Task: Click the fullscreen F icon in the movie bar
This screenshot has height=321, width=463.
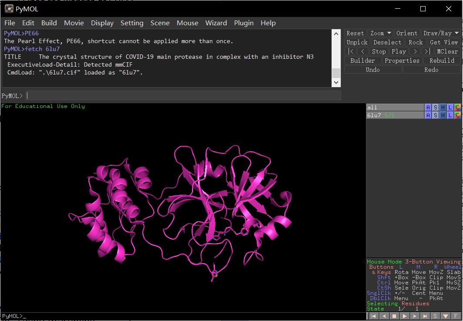Action: click(x=456, y=316)
